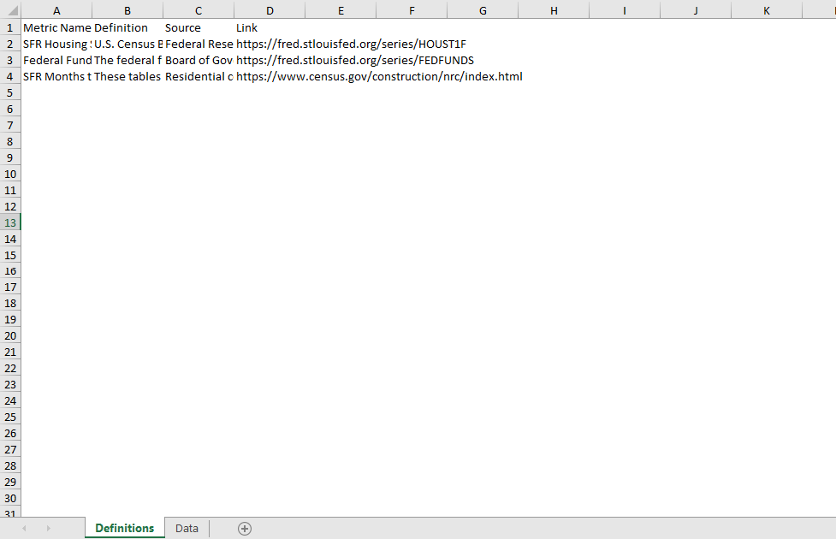Click the 'SFR Months' cell
The width and height of the screenshot is (836, 539).
(x=56, y=77)
